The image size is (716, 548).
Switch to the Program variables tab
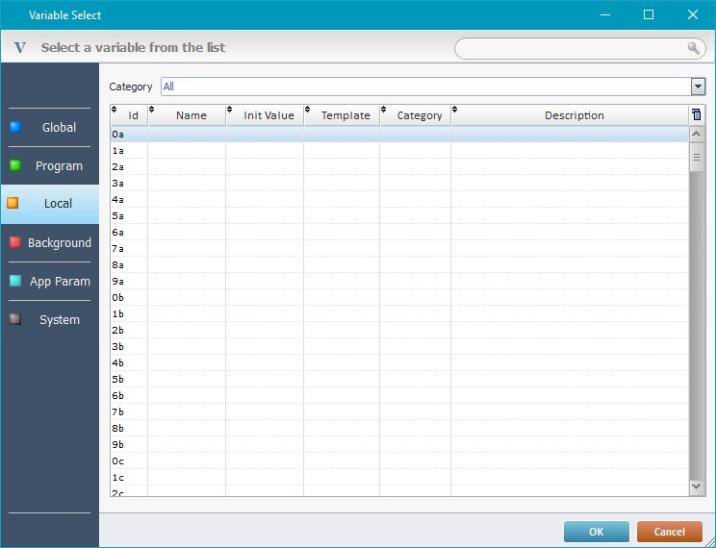click(59, 165)
